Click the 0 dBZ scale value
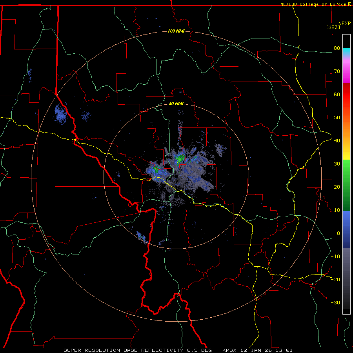The height and width of the screenshot is (353, 353). [x=338, y=233]
